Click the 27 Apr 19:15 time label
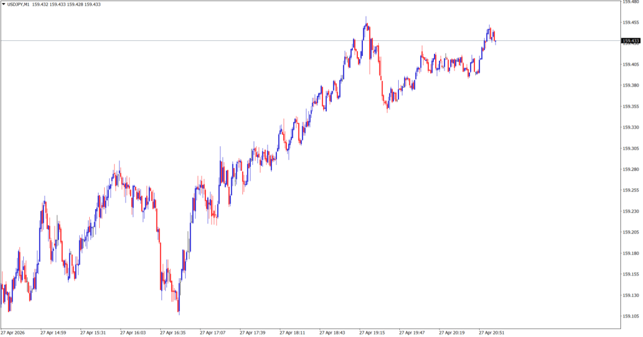The width and height of the screenshot is (643, 337). (372, 333)
